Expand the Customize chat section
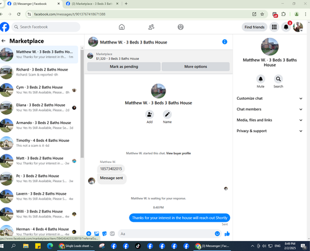 (270, 99)
